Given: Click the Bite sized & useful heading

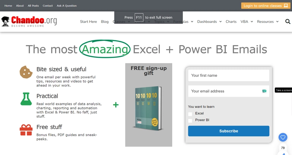Looking at the screenshot, I should (x=61, y=69).
